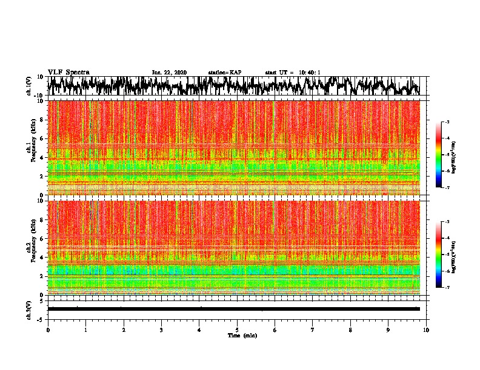Click the ch.1 spectrogram color scale bar

pyautogui.click(x=439, y=155)
